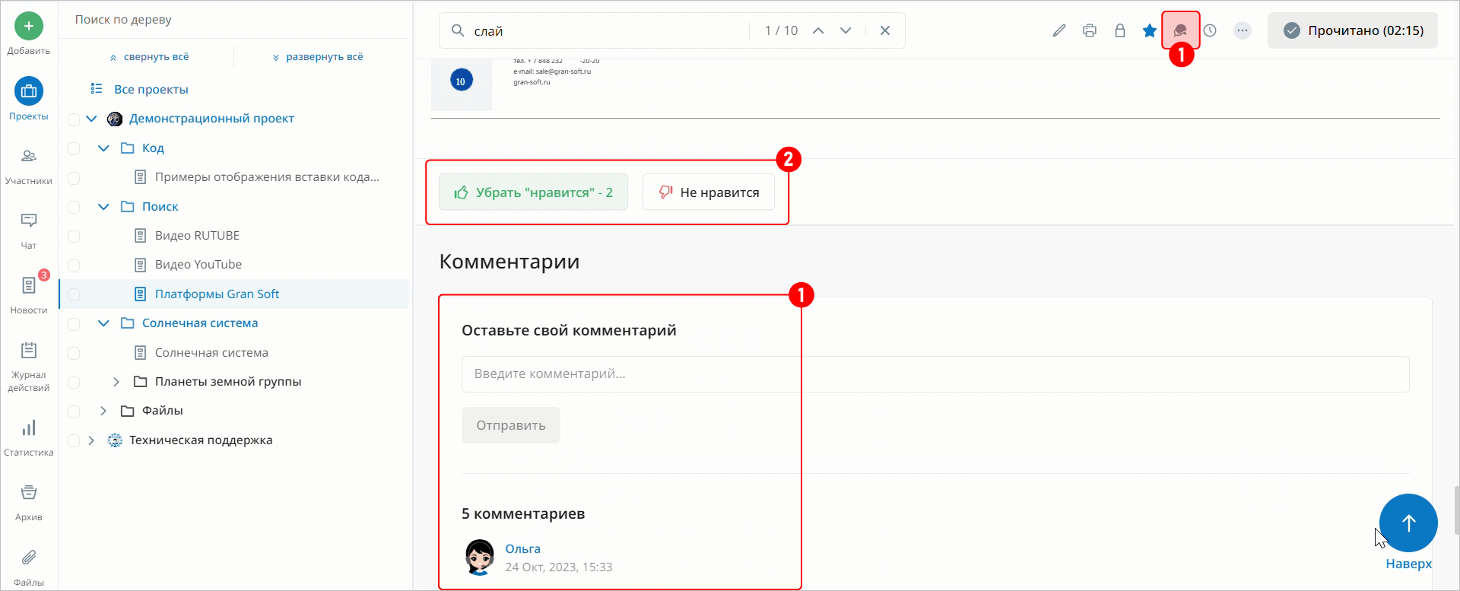The width and height of the screenshot is (1460, 591).
Task: Click the page search field with слай
Action: pyautogui.click(x=608, y=30)
